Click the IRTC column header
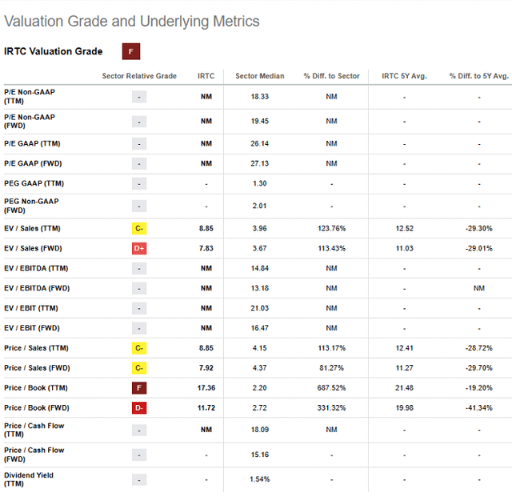The image size is (512, 497). pos(206,76)
